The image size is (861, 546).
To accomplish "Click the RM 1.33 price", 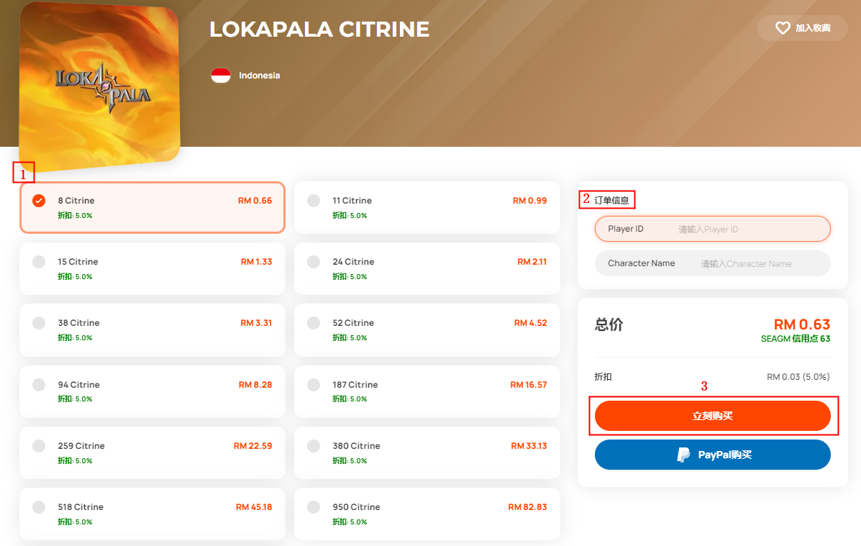I will [256, 261].
